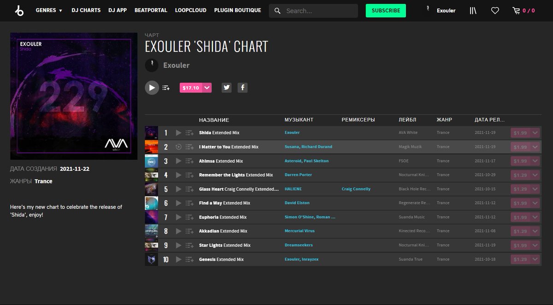Share the chart on Facebook

click(x=242, y=88)
